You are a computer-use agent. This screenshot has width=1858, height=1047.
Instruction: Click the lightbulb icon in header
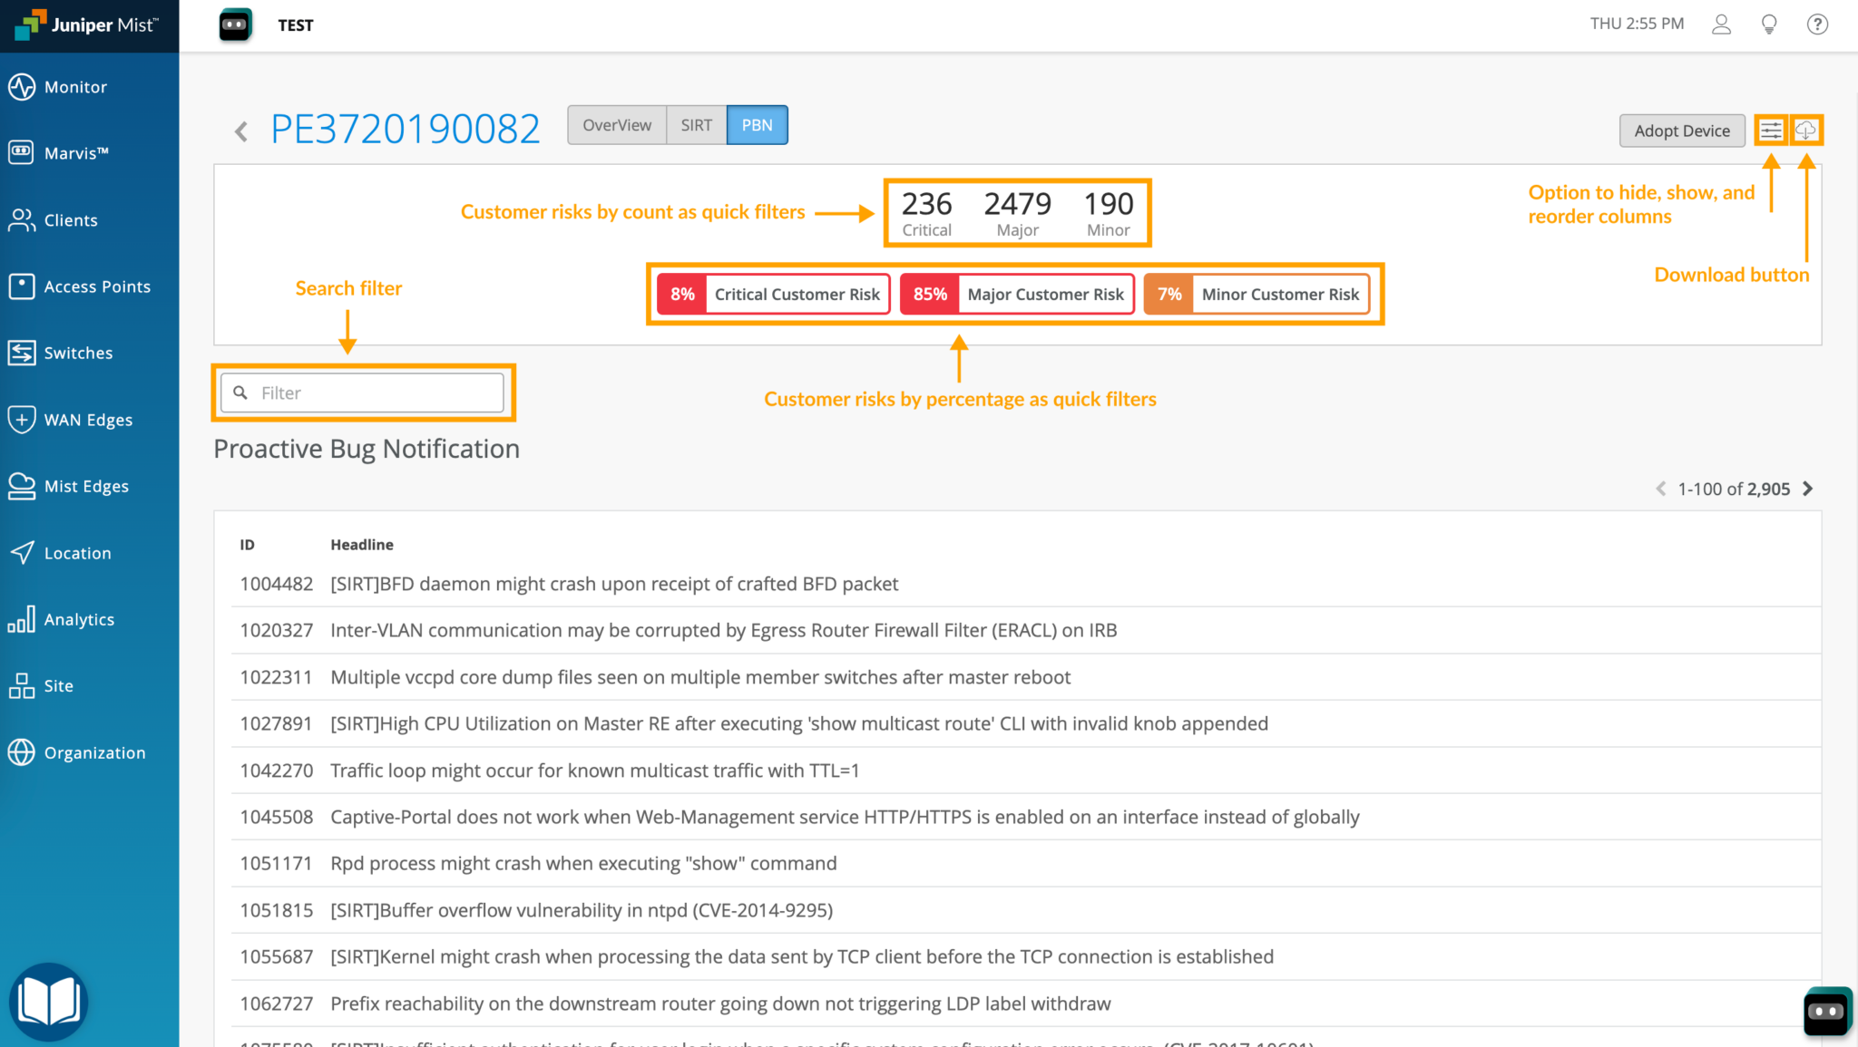(1768, 24)
